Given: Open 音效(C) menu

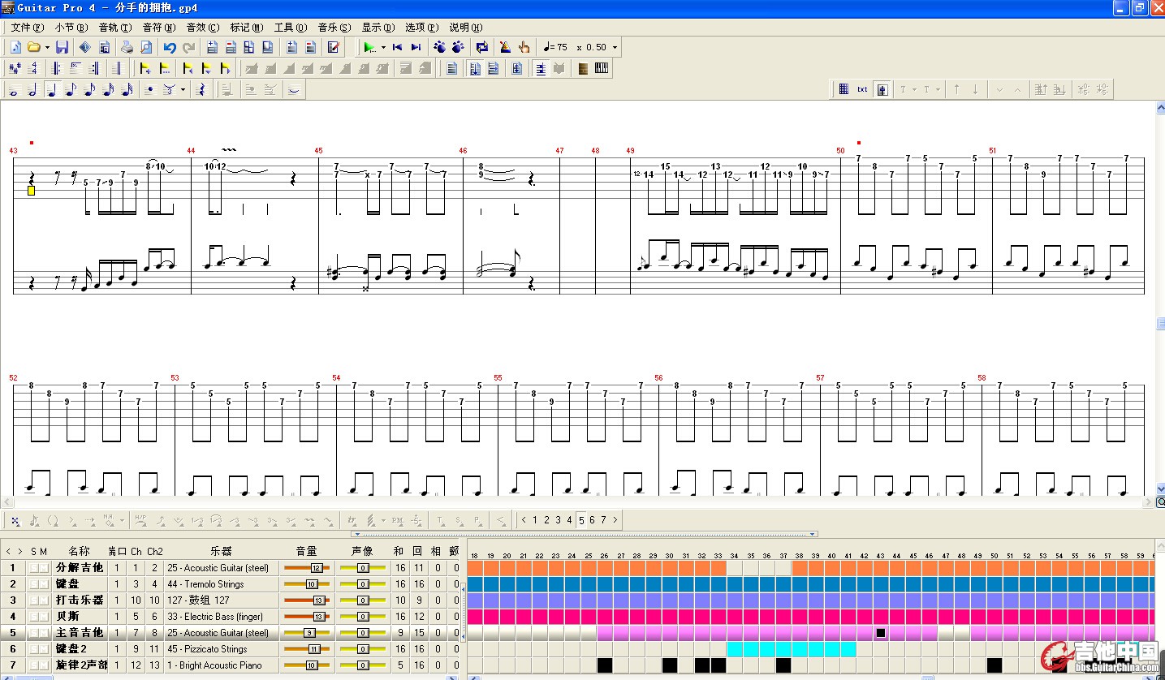Looking at the screenshot, I should click(x=203, y=27).
